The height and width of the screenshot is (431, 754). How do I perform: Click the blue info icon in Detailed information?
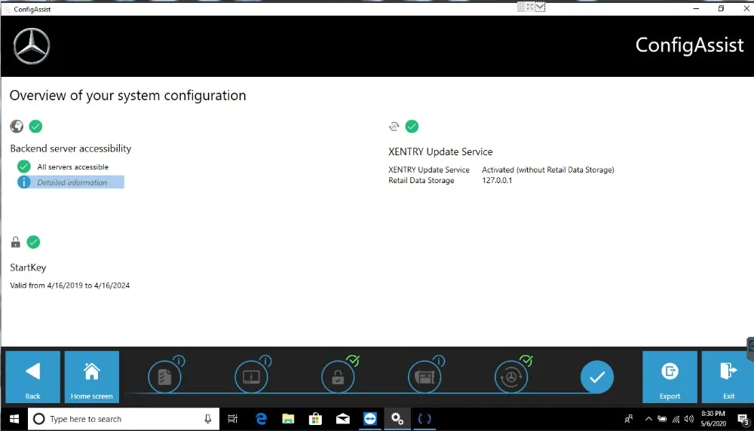(24, 182)
